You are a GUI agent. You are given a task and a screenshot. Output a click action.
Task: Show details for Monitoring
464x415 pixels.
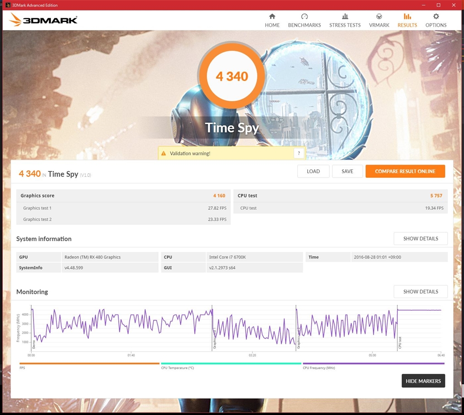point(420,292)
